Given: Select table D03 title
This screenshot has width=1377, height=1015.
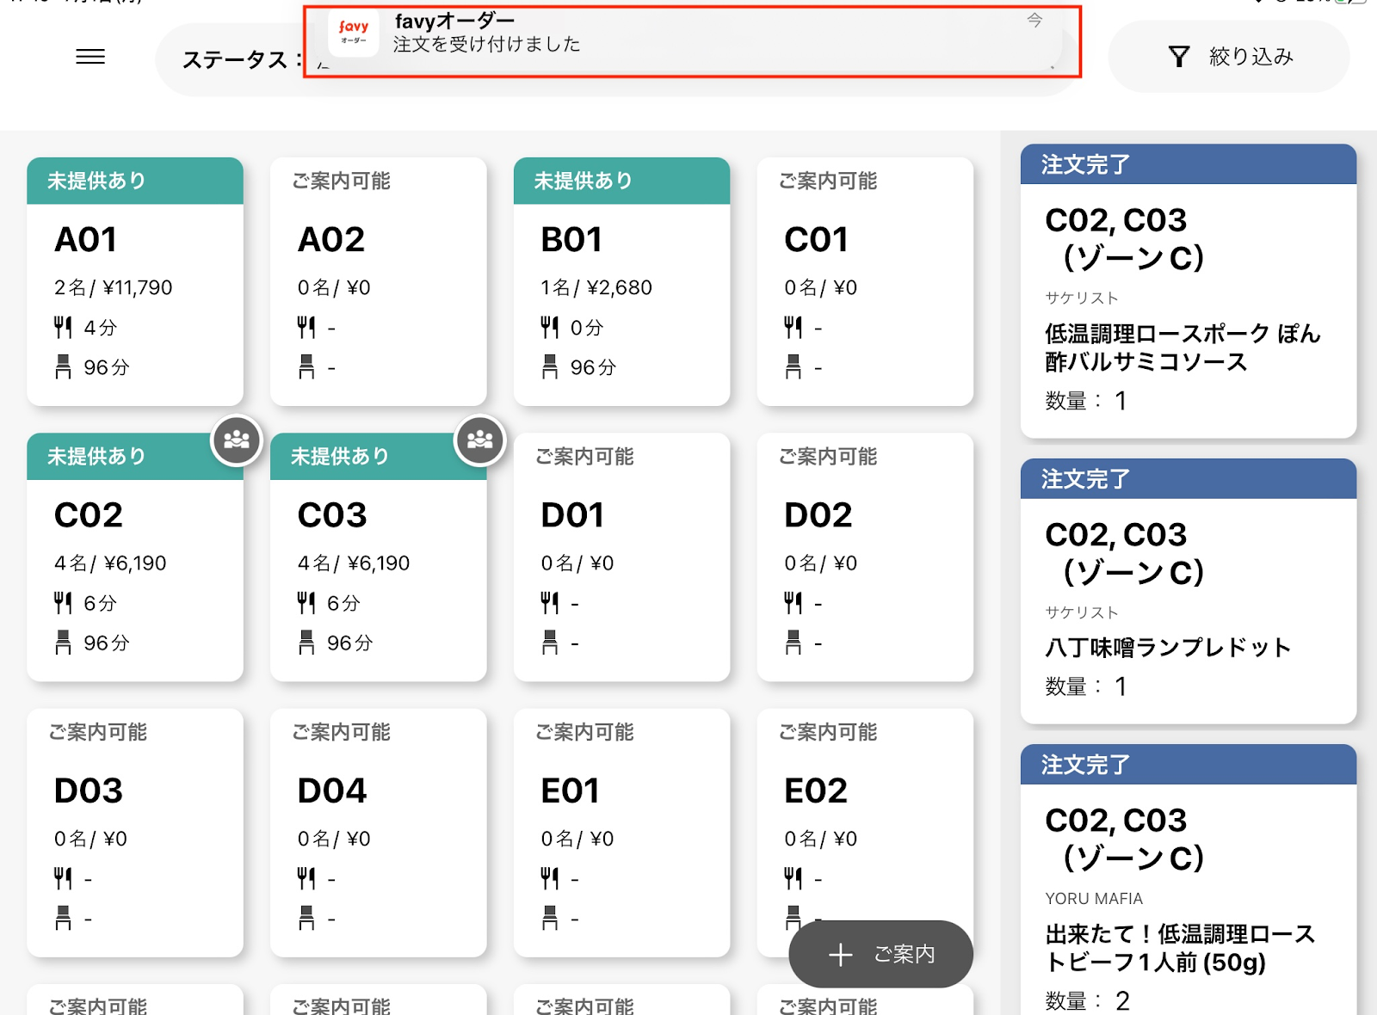Looking at the screenshot, I should [x=89, y=790].
